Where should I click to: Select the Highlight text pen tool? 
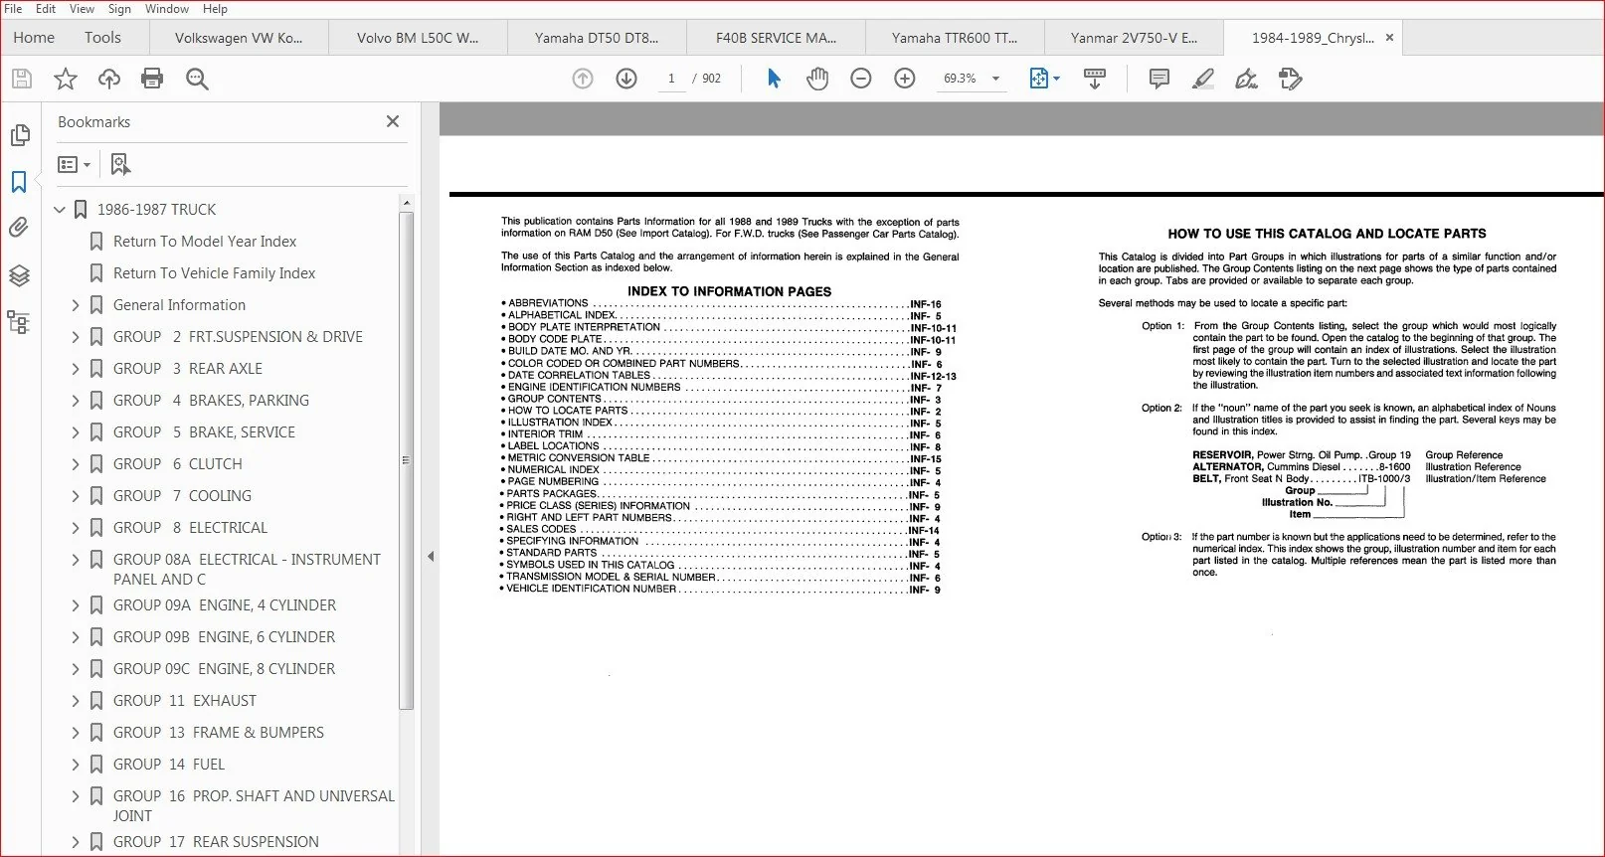[1203, 79]
